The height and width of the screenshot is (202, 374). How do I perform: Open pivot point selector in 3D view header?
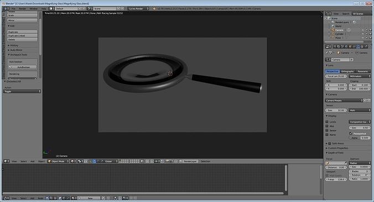pyautogui.click(x=80, y=161)
